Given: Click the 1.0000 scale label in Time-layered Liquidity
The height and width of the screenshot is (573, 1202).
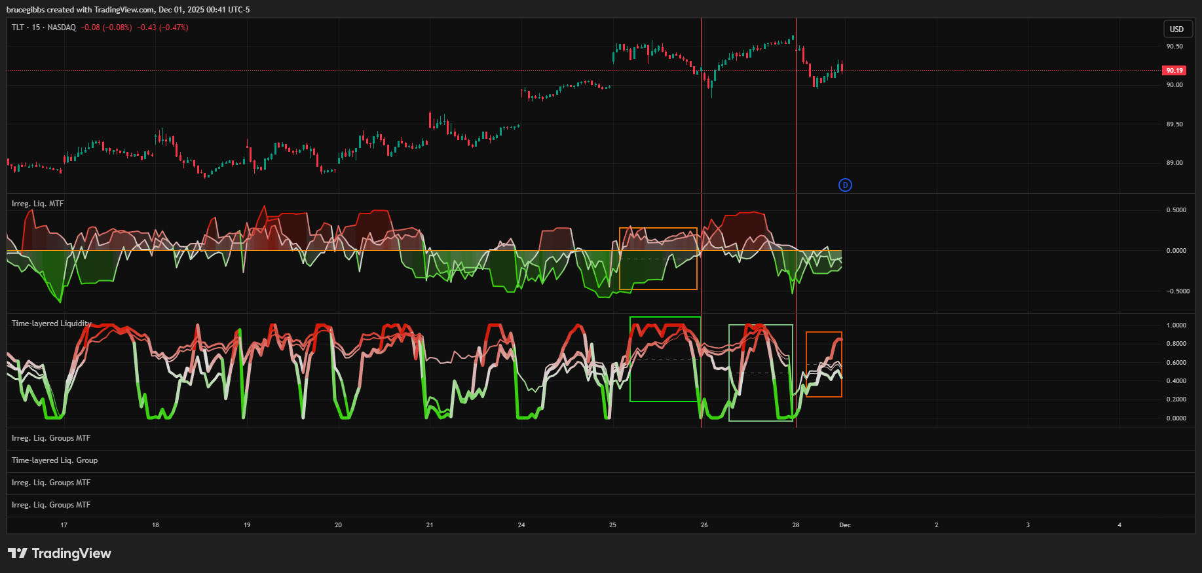Looking at the screenshot, I should [x=1176, y=325].
